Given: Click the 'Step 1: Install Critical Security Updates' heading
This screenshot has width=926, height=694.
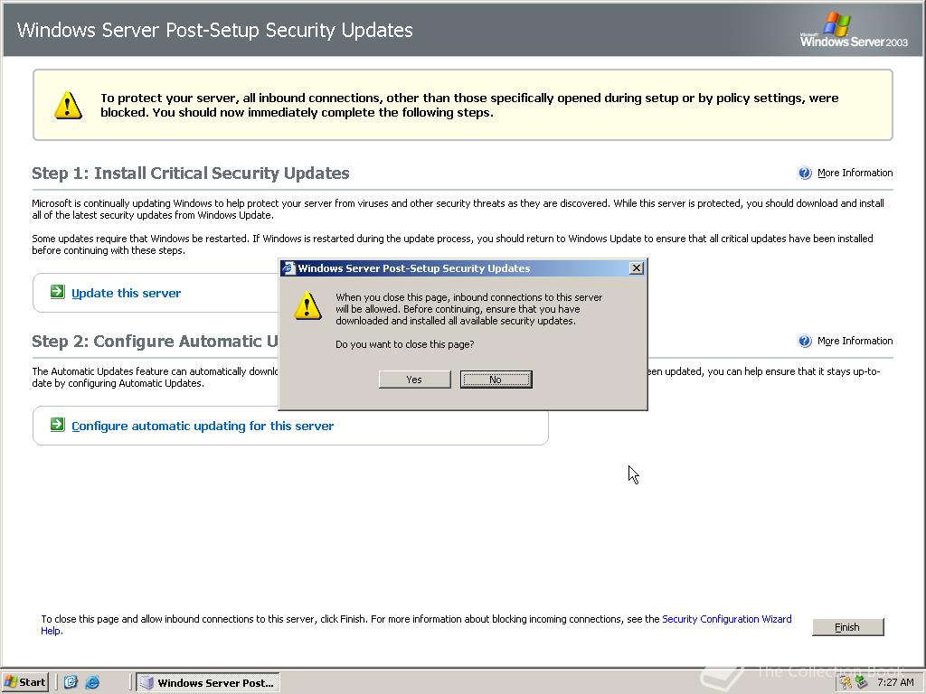Looking at the screenshot, I should click(191, 173).
